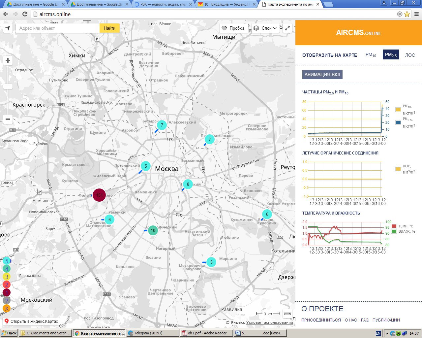
Task: Bookmark this page with the star icon
Action: tap(407, 14)
